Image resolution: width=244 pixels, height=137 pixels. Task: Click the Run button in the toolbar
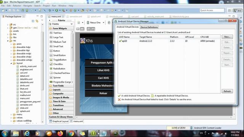click(x=56, y=10)
